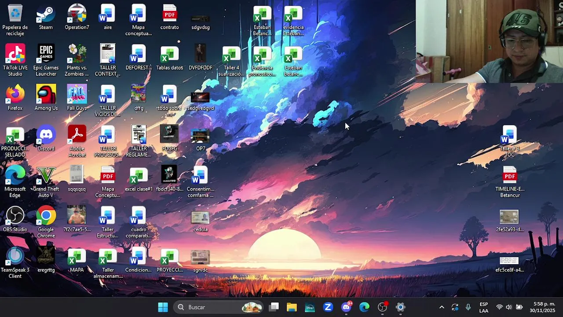Click the microphone tray icon
The width and height of the screenshot is (563, 317).
[468, 307]
